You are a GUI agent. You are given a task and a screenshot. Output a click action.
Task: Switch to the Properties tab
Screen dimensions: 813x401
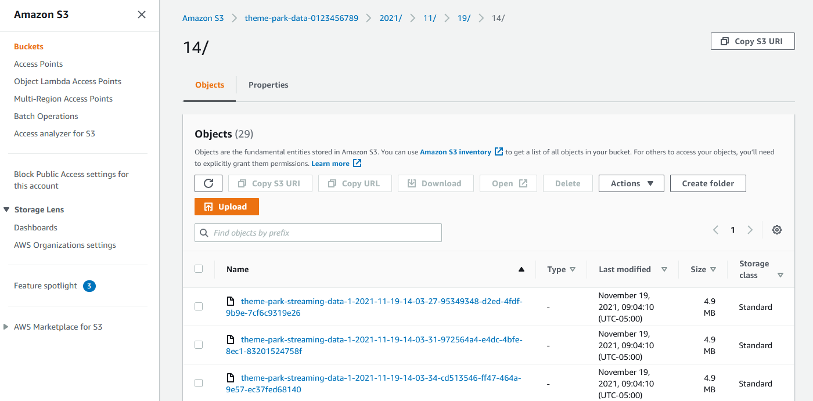click(x=268, y=85)
